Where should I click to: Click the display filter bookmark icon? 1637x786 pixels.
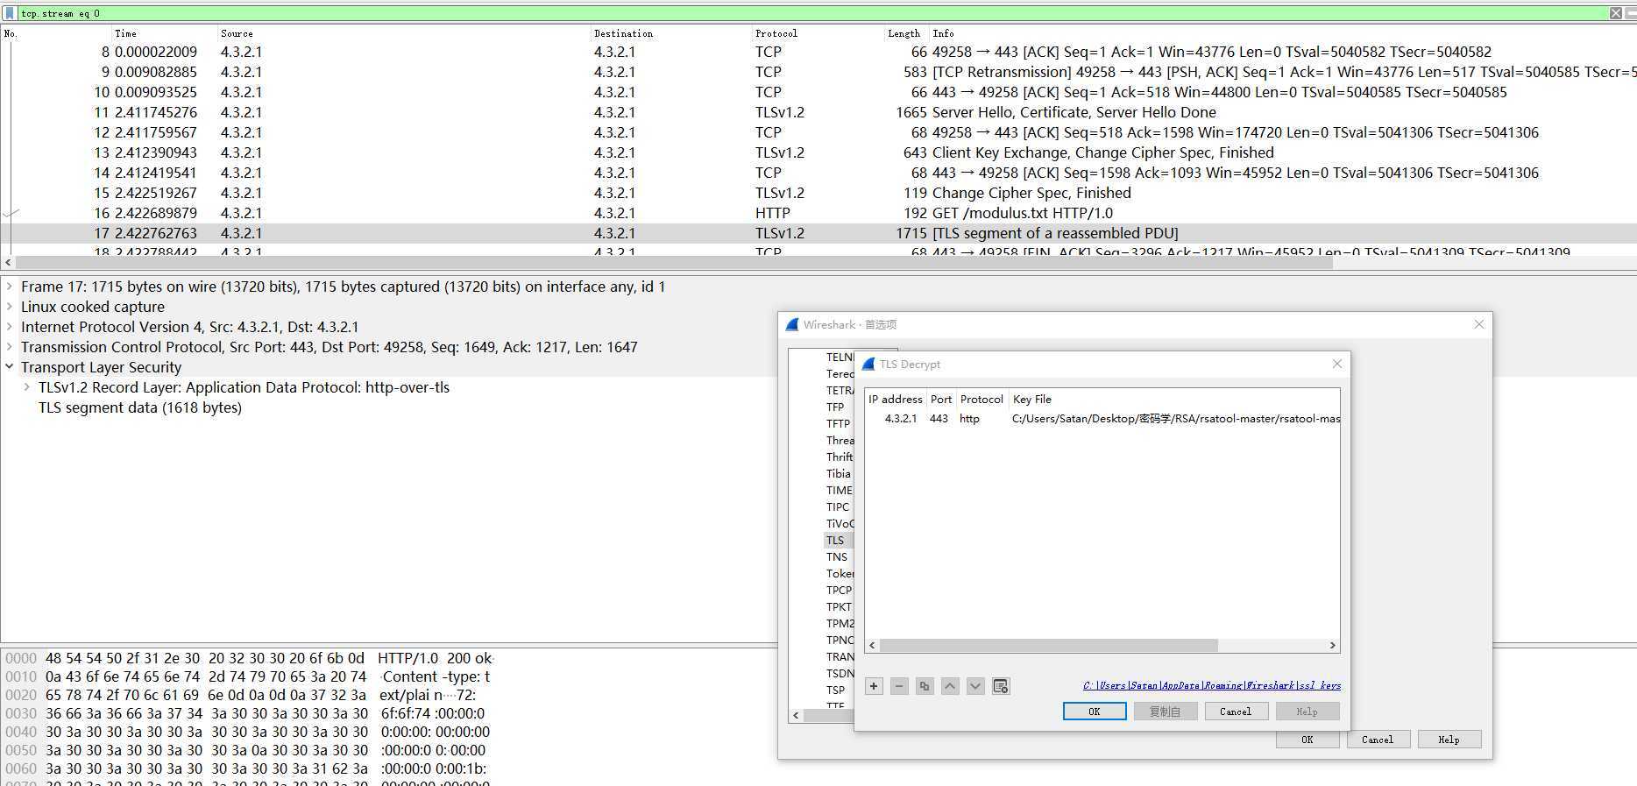click(10, 13)
